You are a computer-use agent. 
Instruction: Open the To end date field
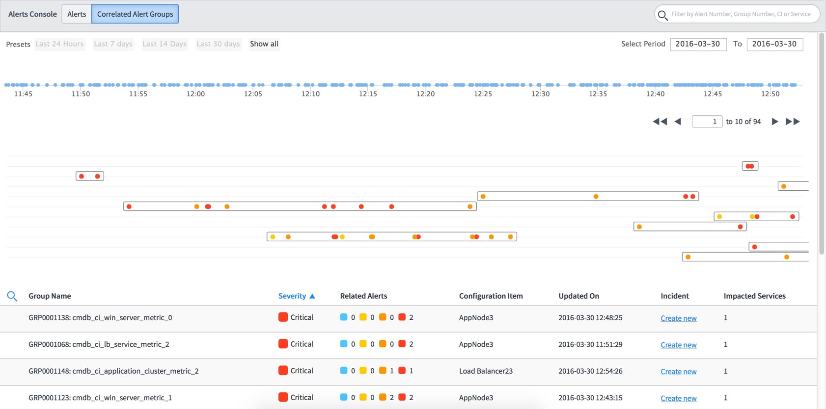[x=774, y=44]
